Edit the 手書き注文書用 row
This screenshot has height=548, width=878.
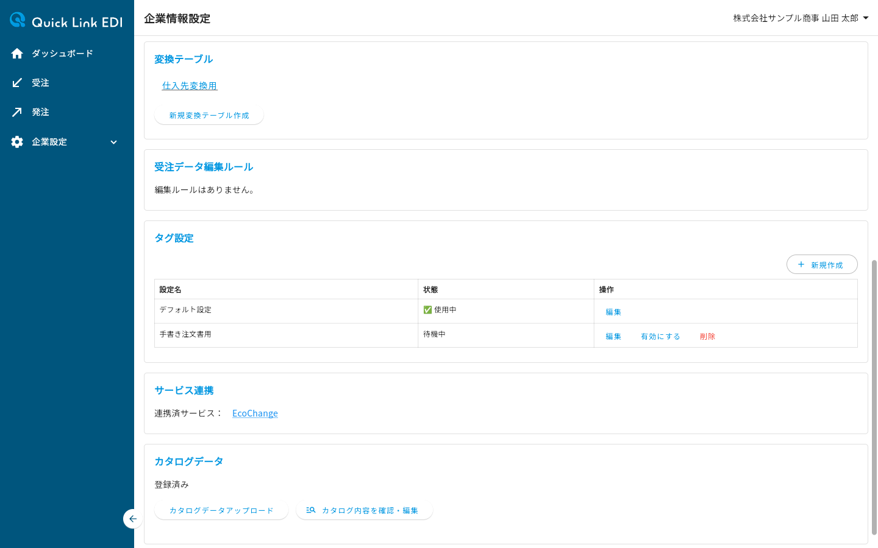(x=613, y=336)
